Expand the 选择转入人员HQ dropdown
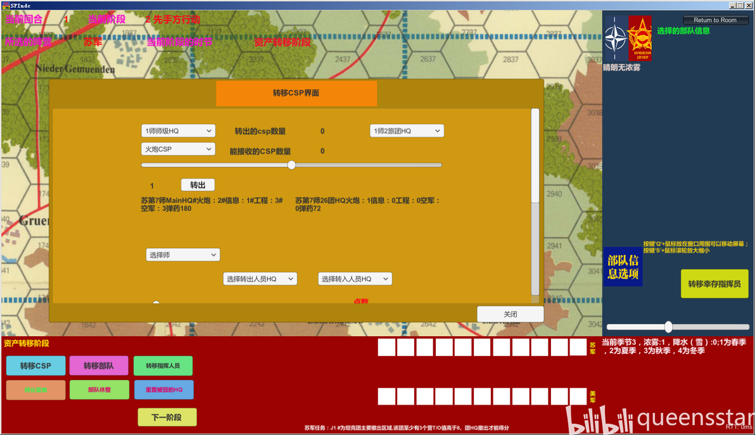This screenshot has height=435, width=755. pyautogui.click(x=355, y=279)
